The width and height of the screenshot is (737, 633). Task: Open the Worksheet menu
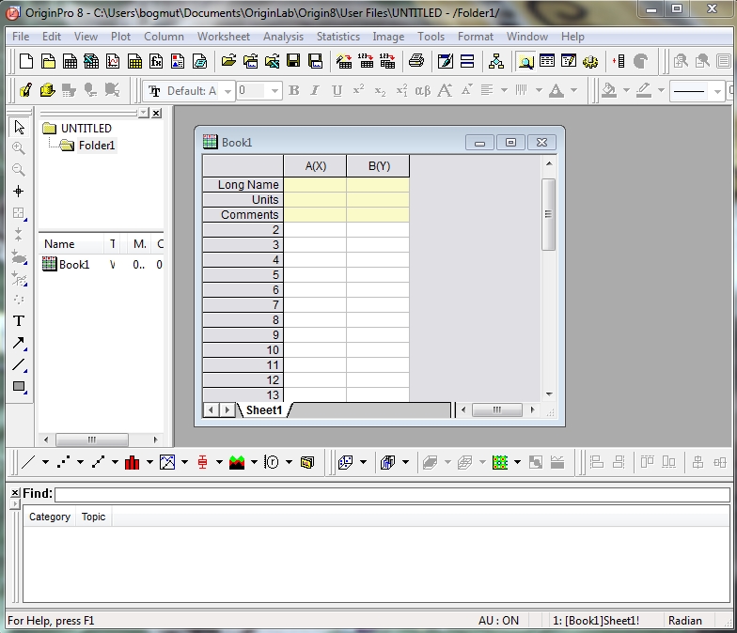pos(224,37)
